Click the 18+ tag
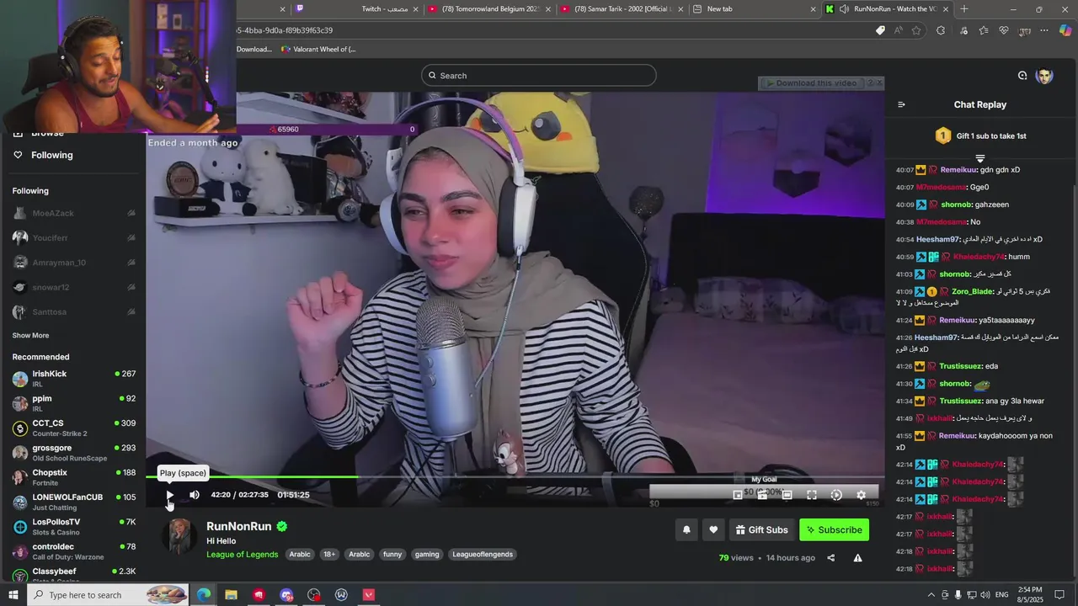 329,555
